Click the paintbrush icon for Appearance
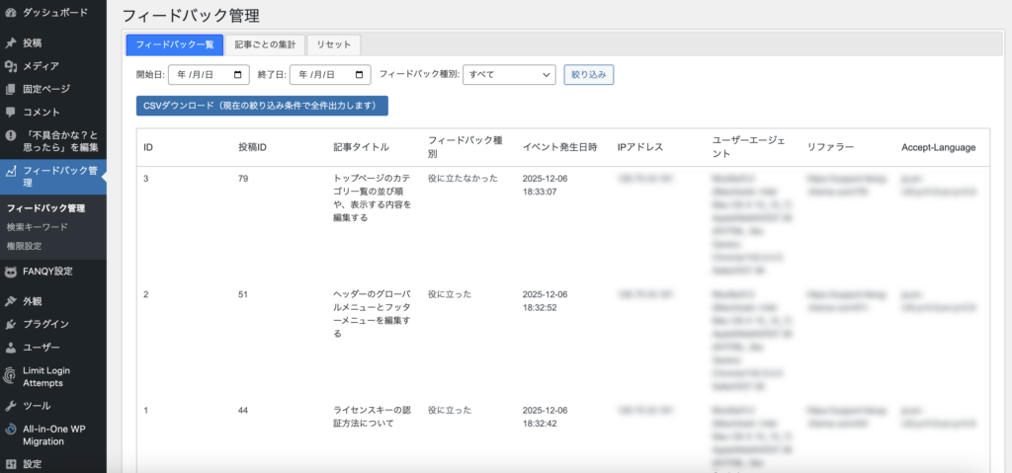This screenshot has height=473, width=1012. (x=10, y=301)
